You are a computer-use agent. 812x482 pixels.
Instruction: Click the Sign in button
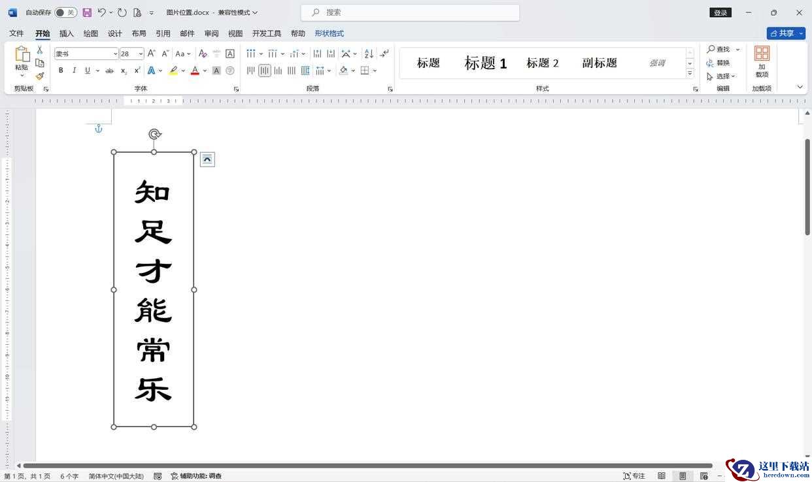(x=720, y=12)
